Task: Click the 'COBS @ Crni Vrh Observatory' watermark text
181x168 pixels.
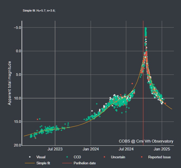Action: [x=146, y=141]
